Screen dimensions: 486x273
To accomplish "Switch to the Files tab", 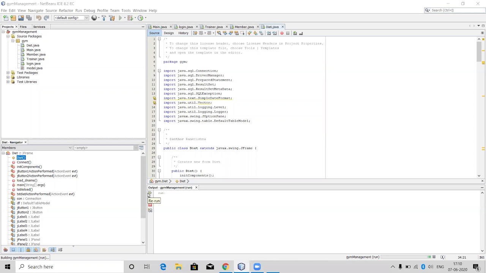I will [x=23, y=27].
